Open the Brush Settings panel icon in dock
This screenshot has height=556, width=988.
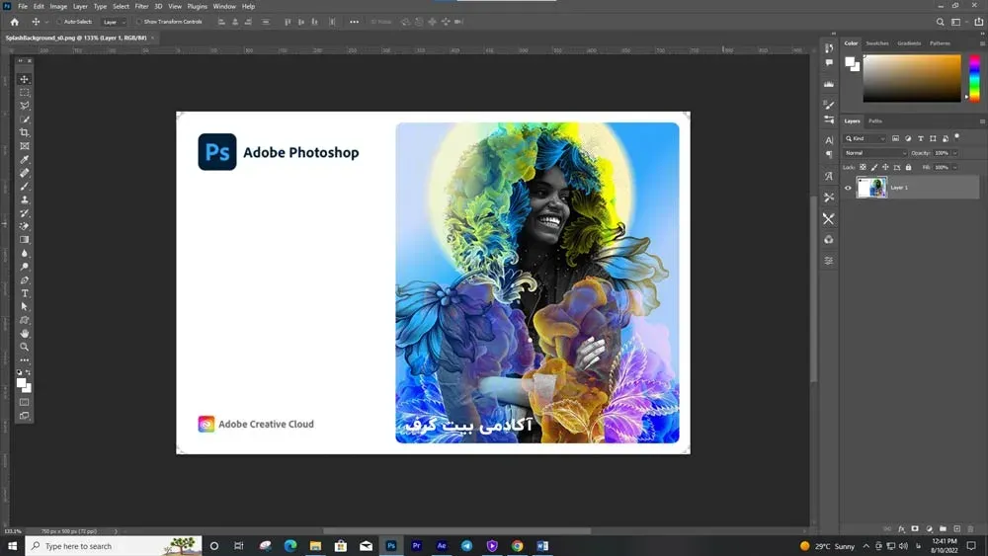[x=829, y=105]
